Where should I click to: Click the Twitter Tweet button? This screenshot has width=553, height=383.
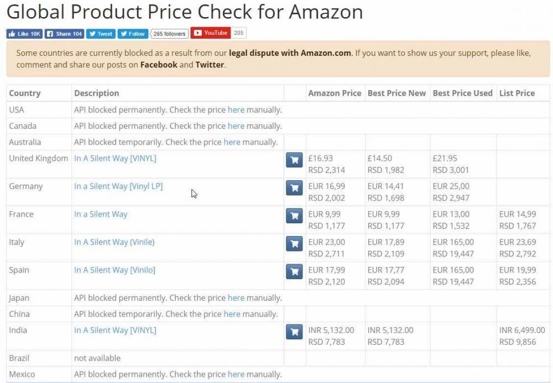pyautogui.click(x=101, y=34)
